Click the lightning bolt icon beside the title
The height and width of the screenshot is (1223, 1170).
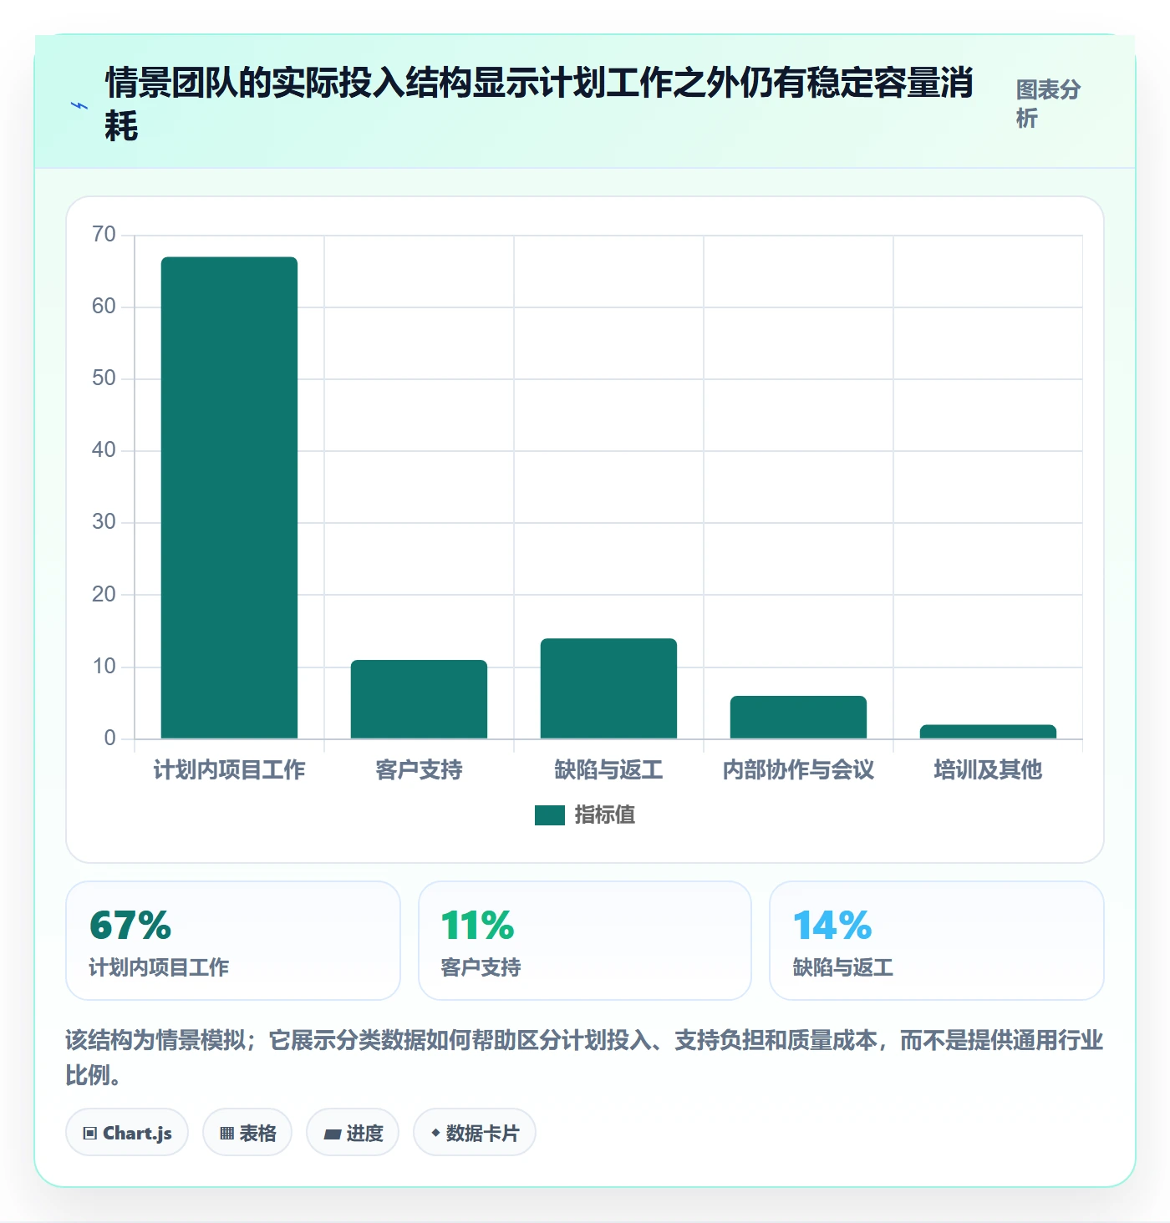[79, 105]
